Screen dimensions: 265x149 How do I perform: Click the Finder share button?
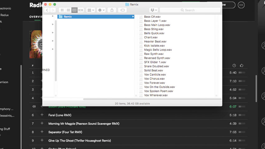[x=112, y=10]
